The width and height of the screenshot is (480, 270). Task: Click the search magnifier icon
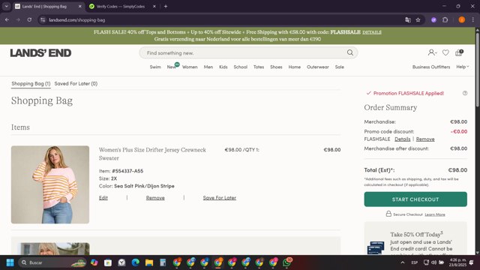350,52
